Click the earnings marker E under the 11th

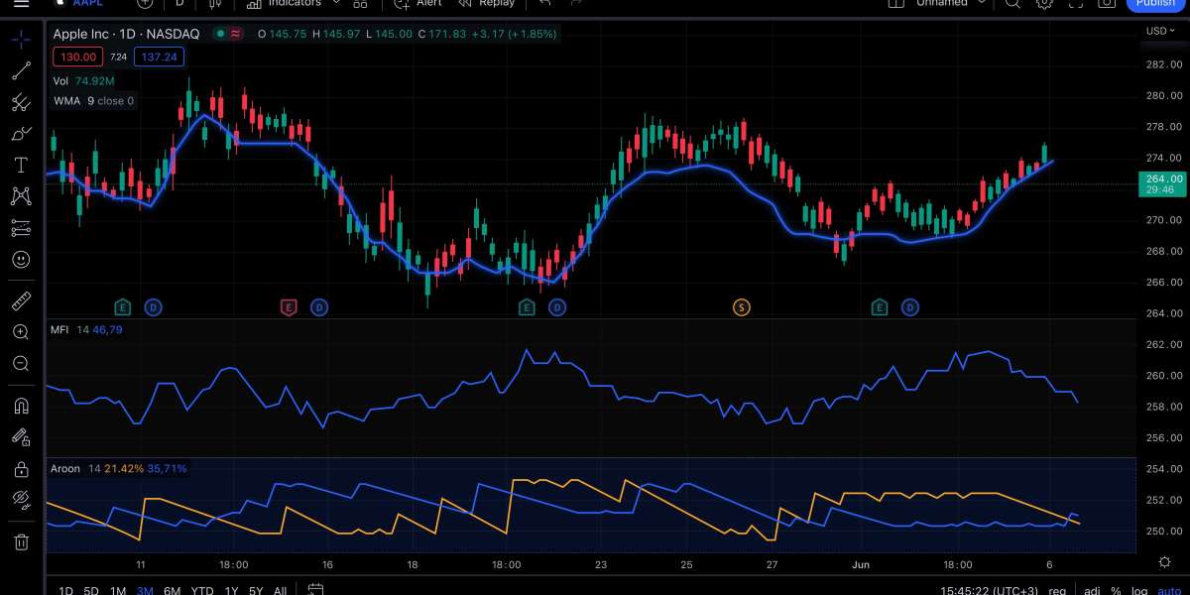coord(123,307)
